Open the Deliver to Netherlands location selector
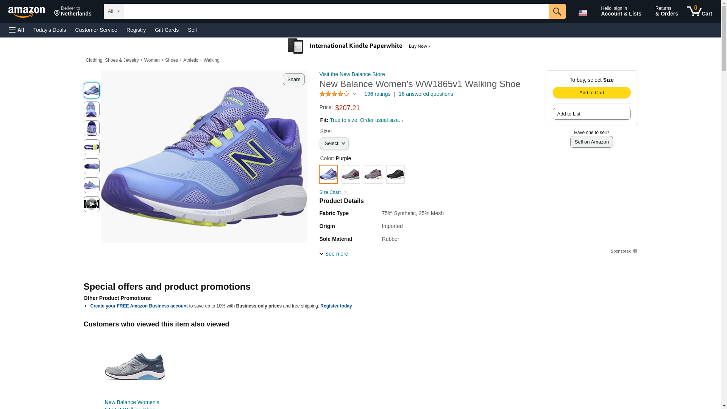This screenshot has width=727, height=409. coord(73,11)
